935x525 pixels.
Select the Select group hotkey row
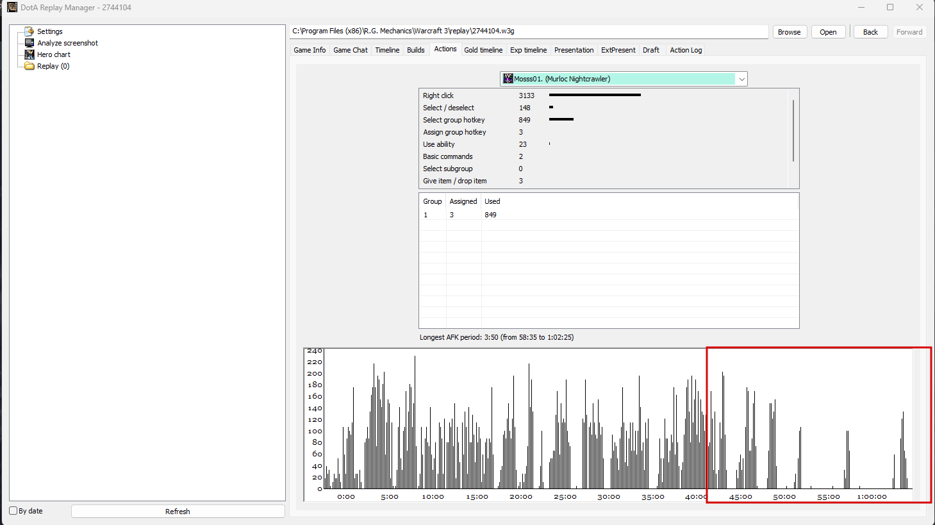click(x=604, y=120)
